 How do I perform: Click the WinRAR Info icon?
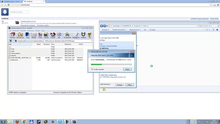(x=59, y=35)
